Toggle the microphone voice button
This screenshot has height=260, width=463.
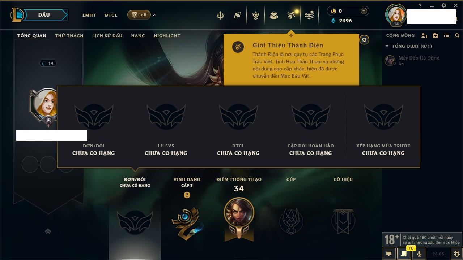point(419,254)
